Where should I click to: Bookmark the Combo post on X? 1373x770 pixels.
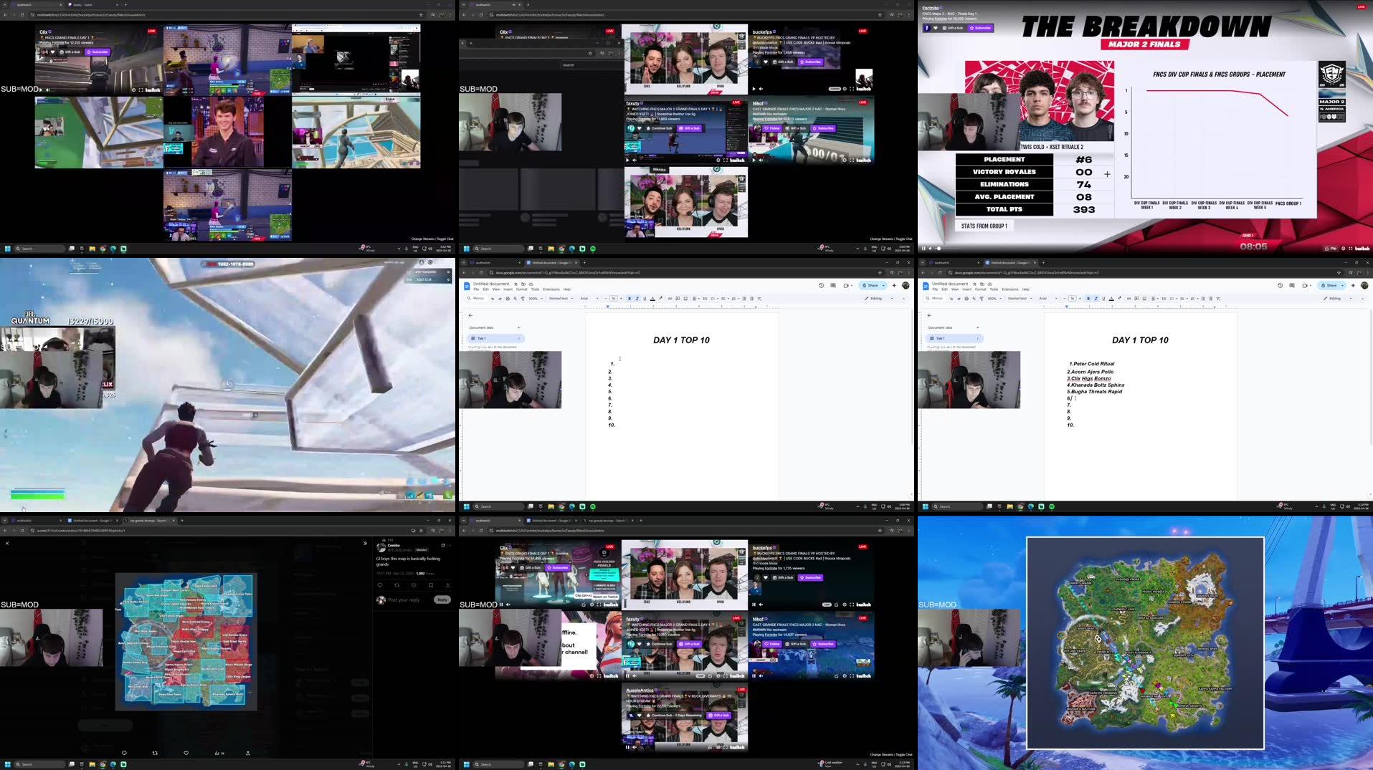click(431, 585)
